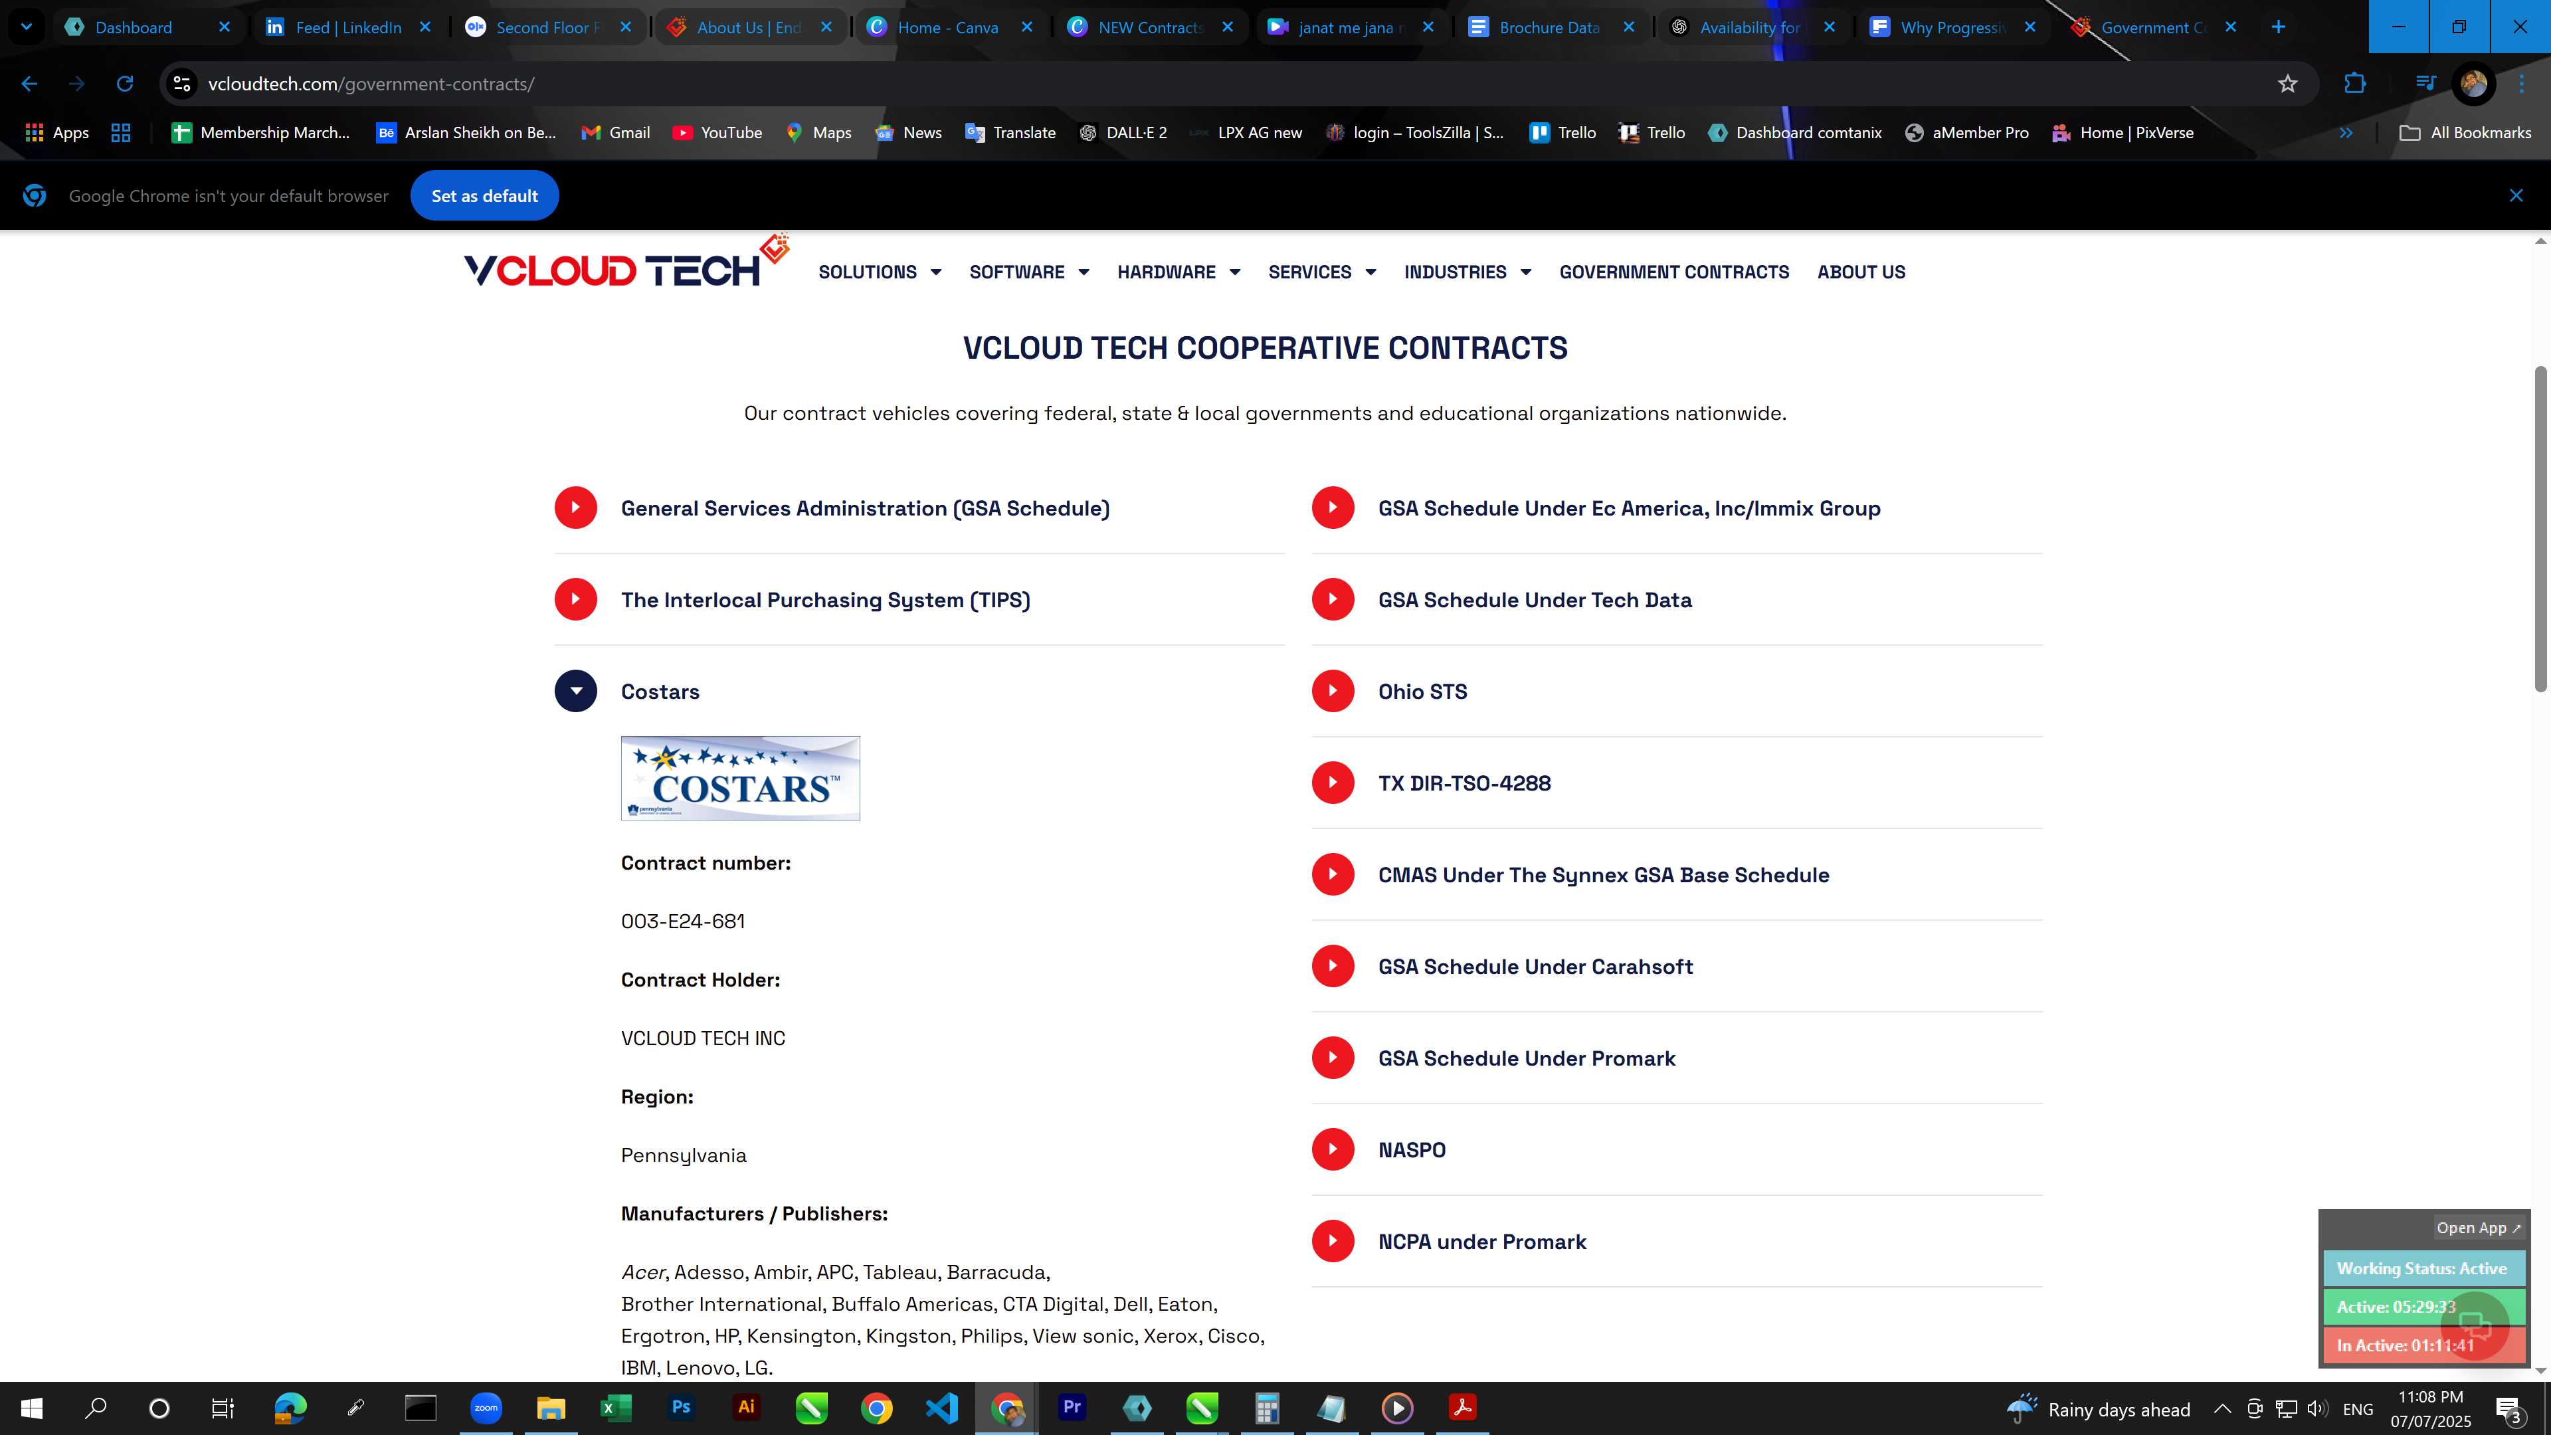2551x1435 pixels.
Task: Open the Industries dropdown menu
Action: (x=1467, y=272)
